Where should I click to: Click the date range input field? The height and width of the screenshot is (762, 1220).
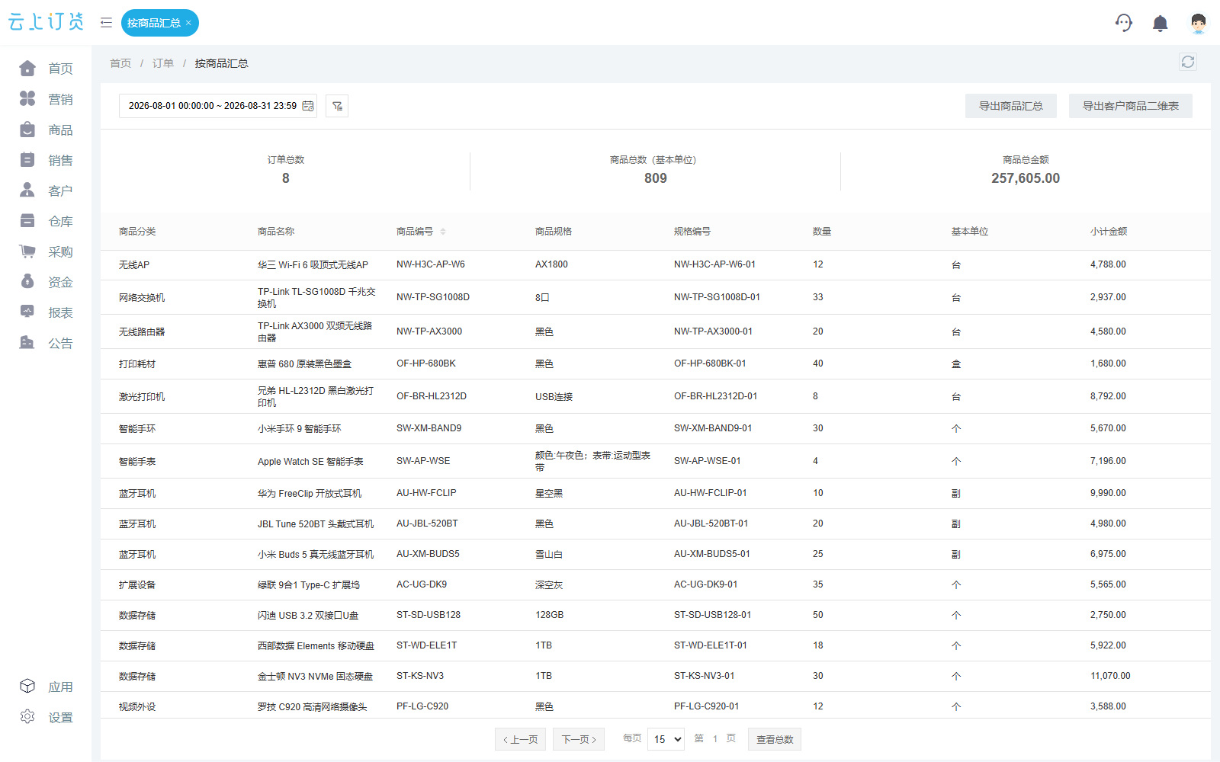coord(217,106)
